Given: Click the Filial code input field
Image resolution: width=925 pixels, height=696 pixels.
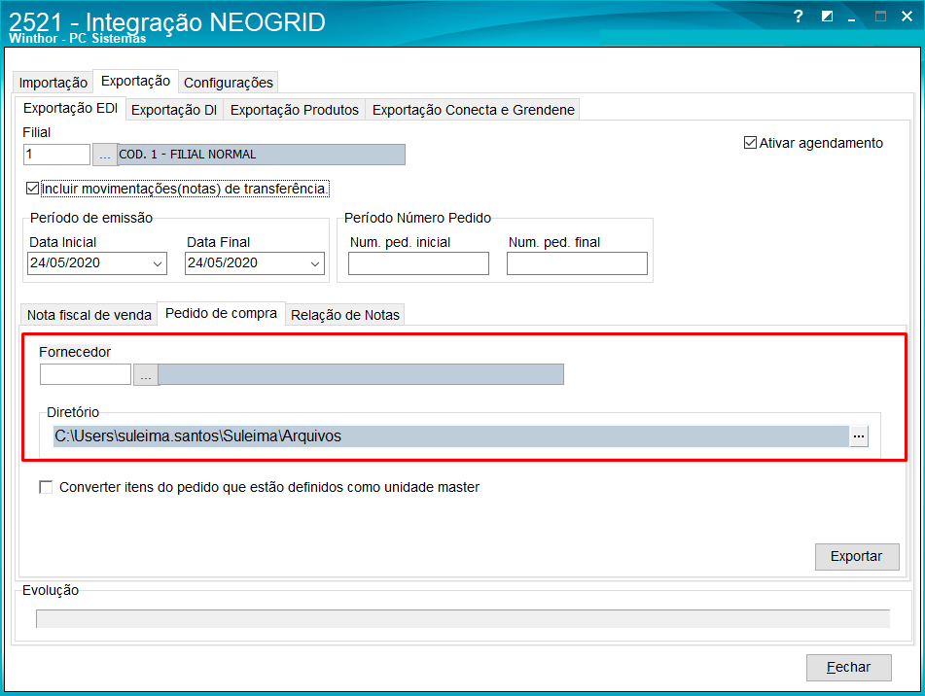Looking at the screenshot, I should point(56,155).
